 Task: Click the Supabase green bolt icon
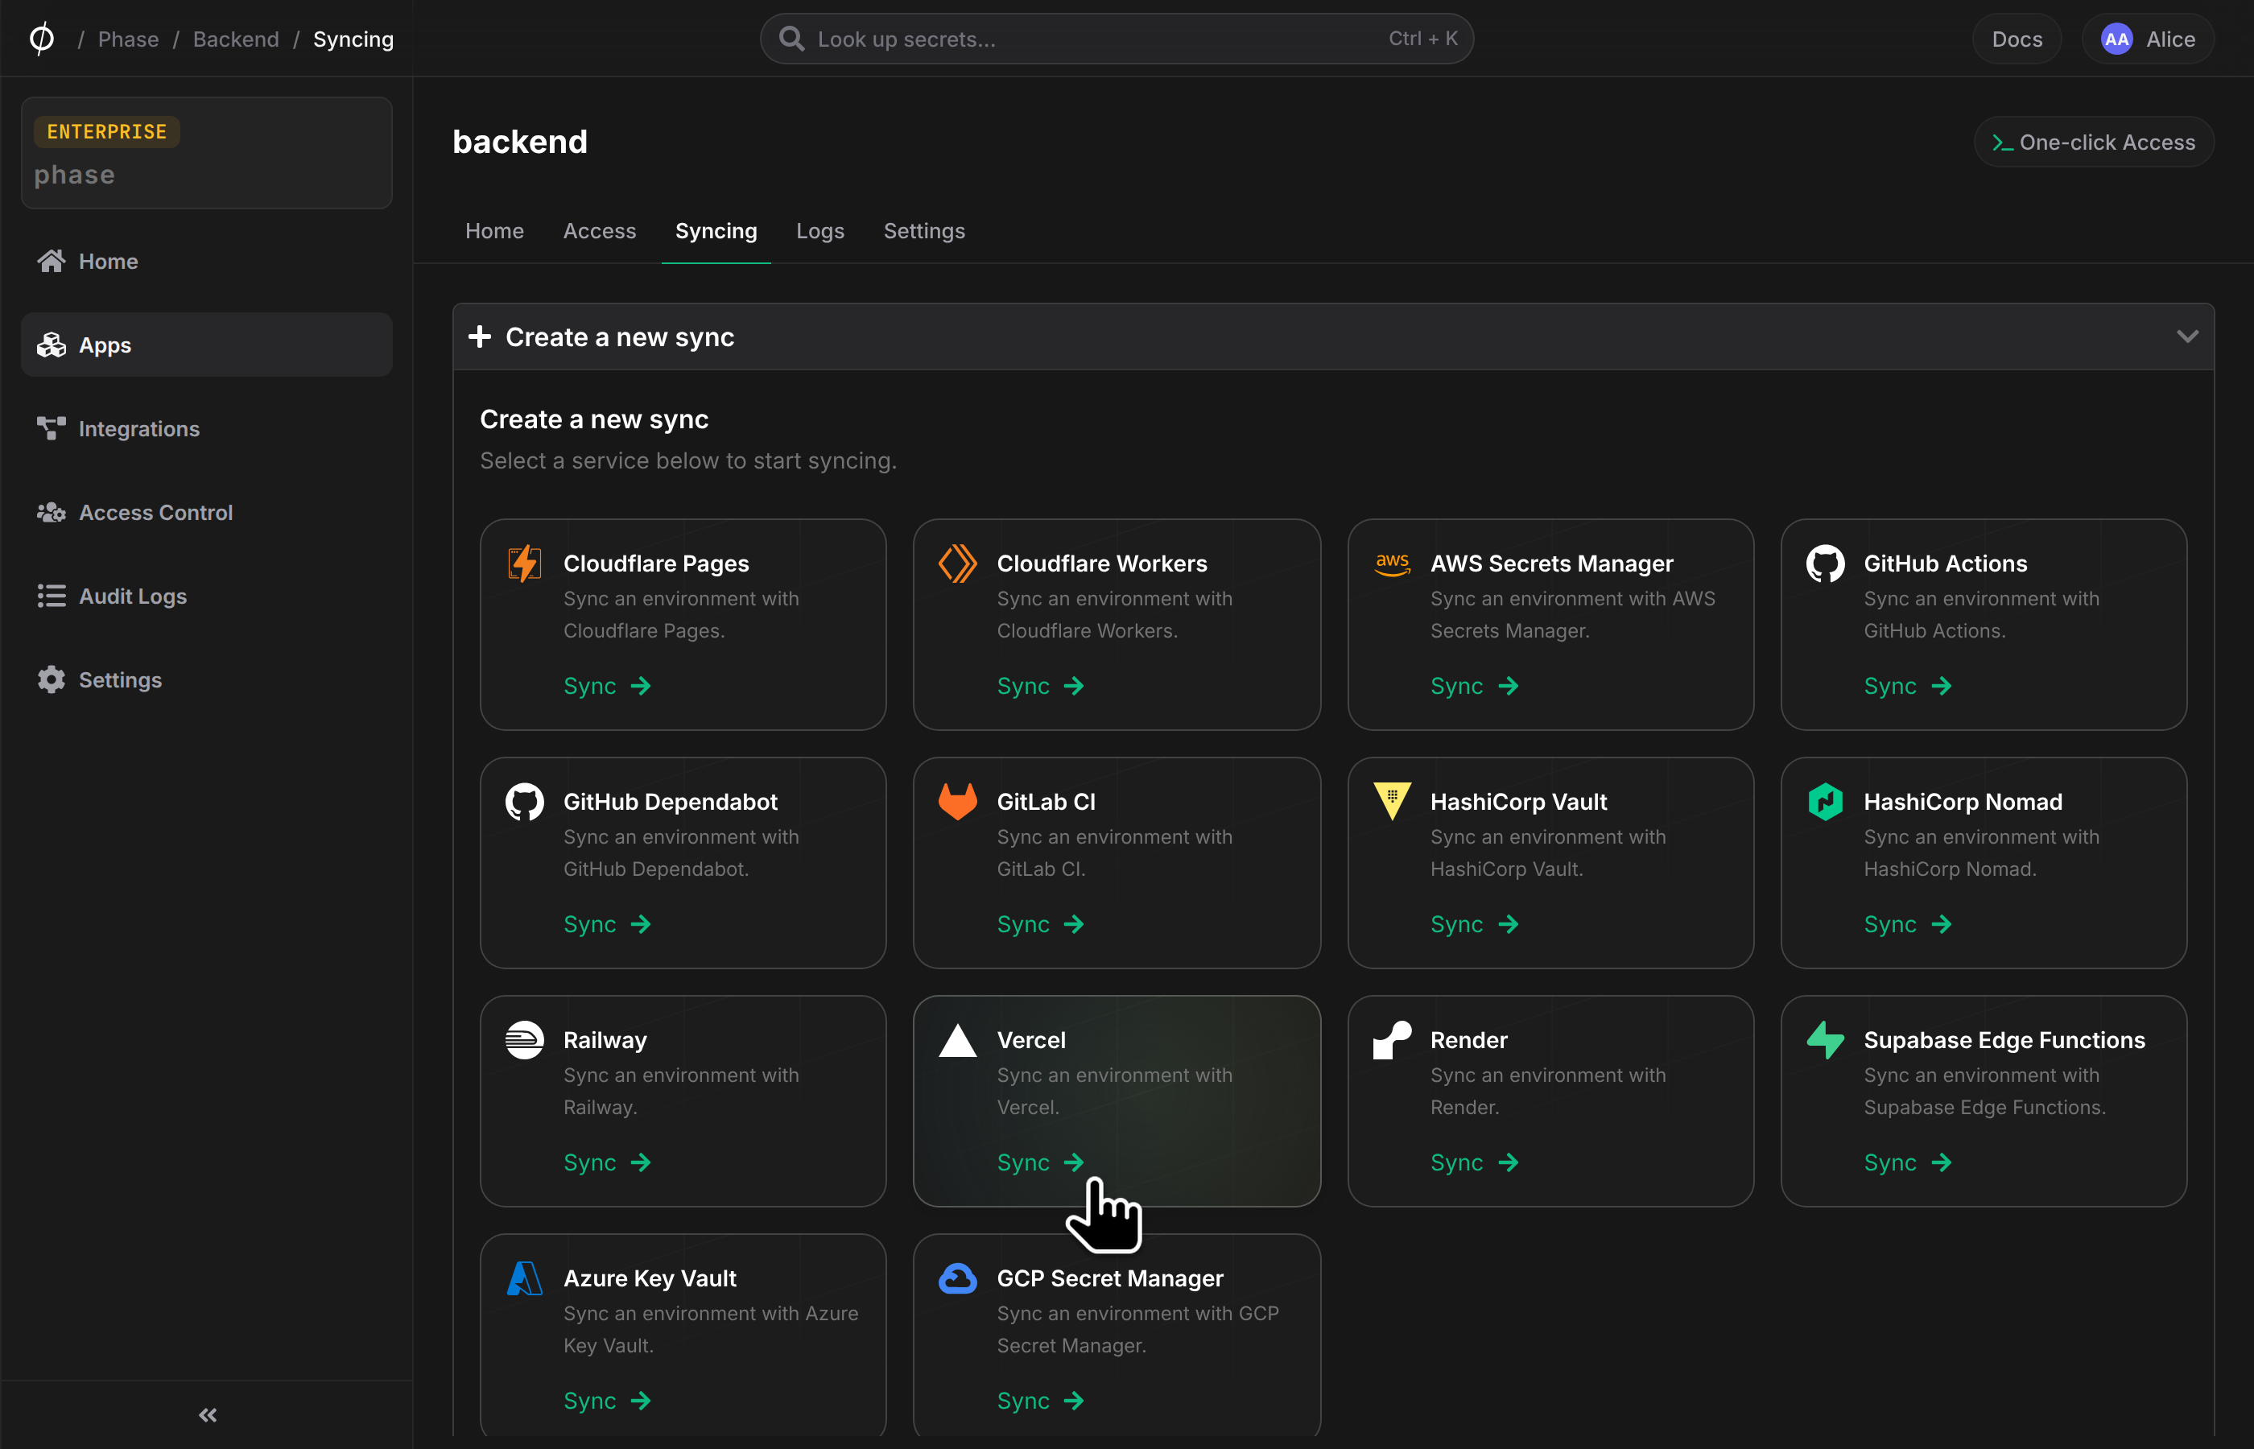point(1825,1040)
